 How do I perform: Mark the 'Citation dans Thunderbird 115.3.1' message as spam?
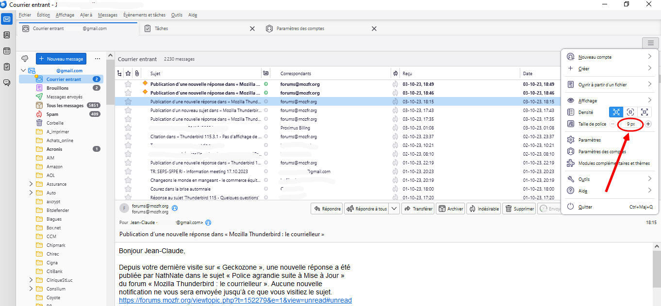tap(395, 137)
